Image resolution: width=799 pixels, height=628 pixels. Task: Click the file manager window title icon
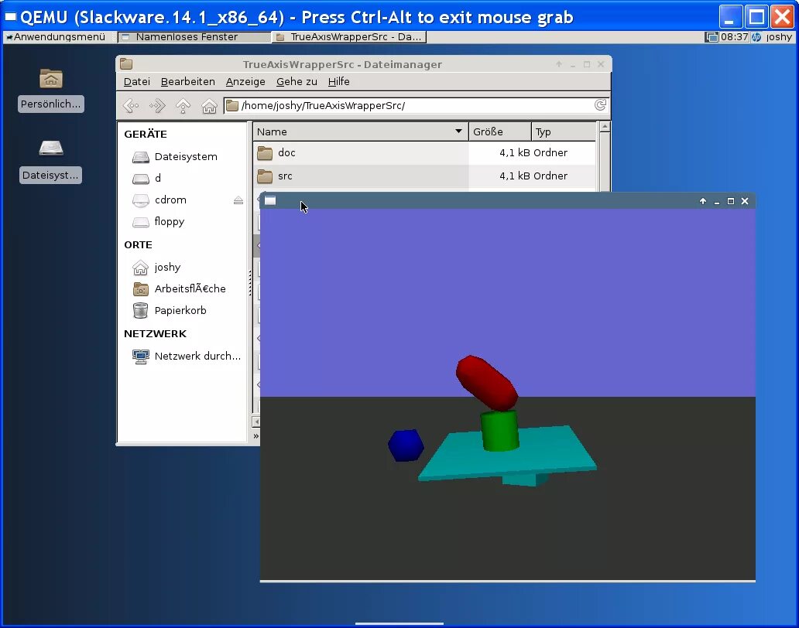(x=126, y=64)
